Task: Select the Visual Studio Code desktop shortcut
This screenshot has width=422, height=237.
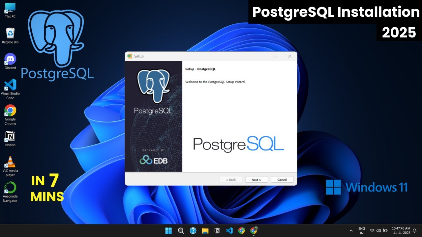Action: tap(10, 89)
